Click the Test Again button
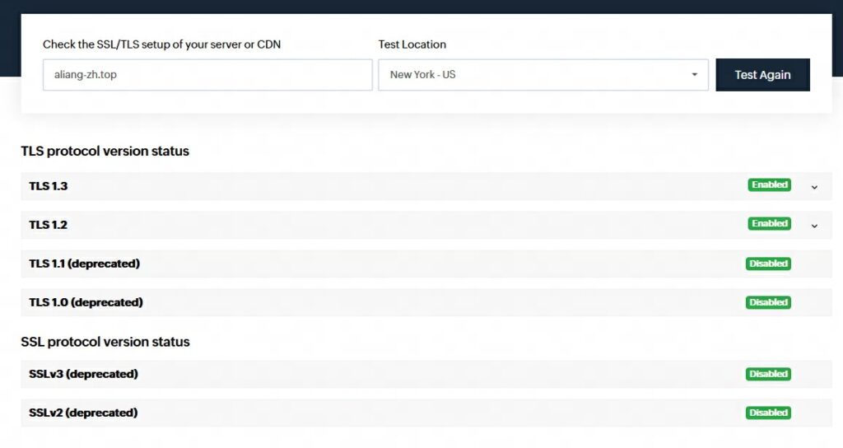The height and width of the screenshot is (448, 843). 762,75
